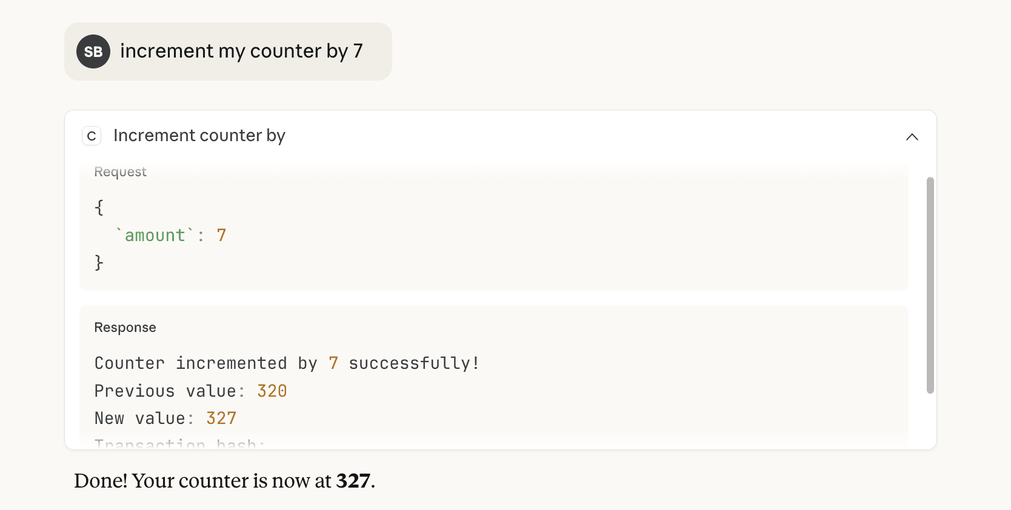Click the green `amount` key in request

pos(155,236)
